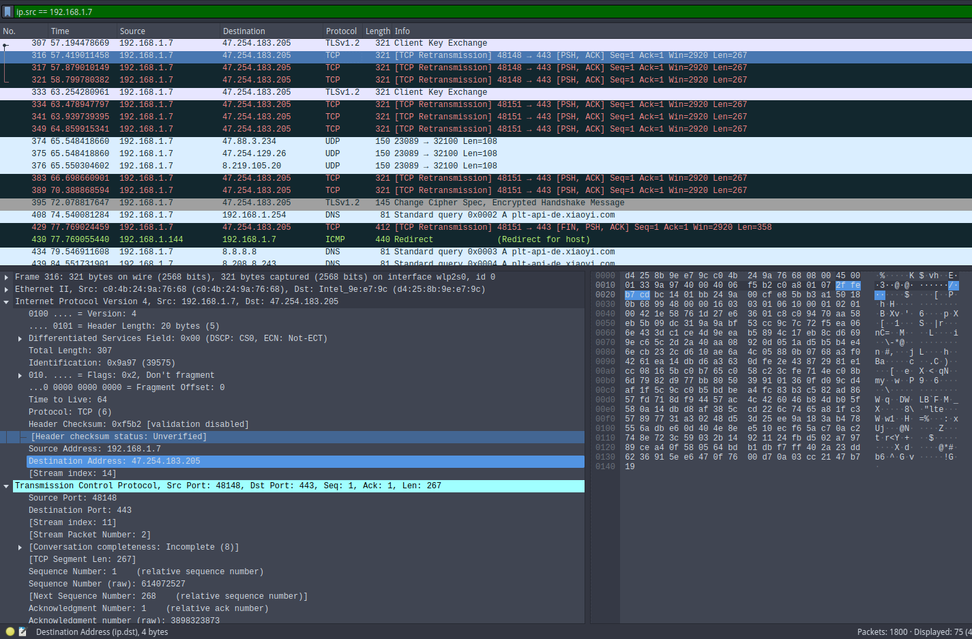Select the DNS query packet 408
The width and height of the screenshot is (972, 639).
coord(205,214)
